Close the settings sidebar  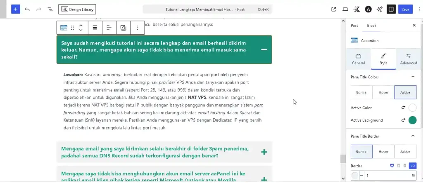pyautogui.click(x=414, y=25)
